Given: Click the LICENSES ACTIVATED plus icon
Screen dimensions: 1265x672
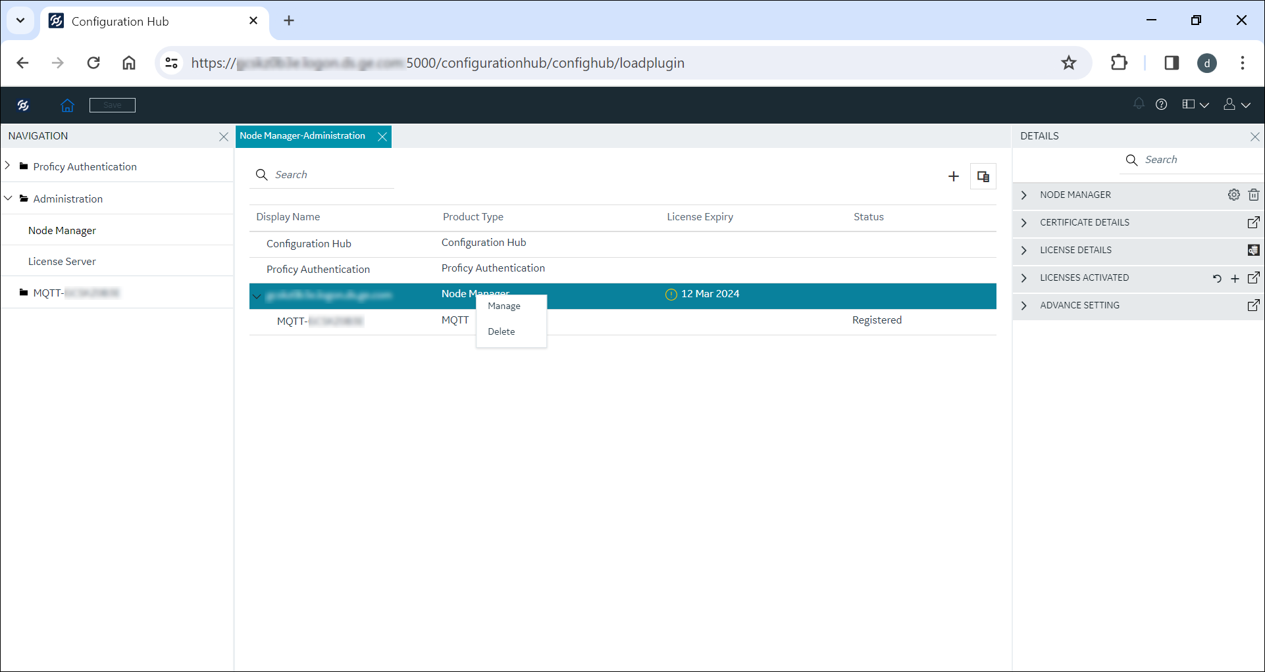Looking at the screenshot, I should [x=1235, y=279].
